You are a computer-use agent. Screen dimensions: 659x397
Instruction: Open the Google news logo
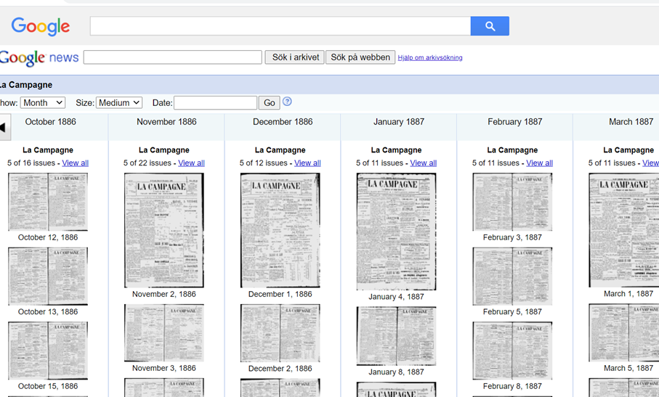tap(39, 58)
